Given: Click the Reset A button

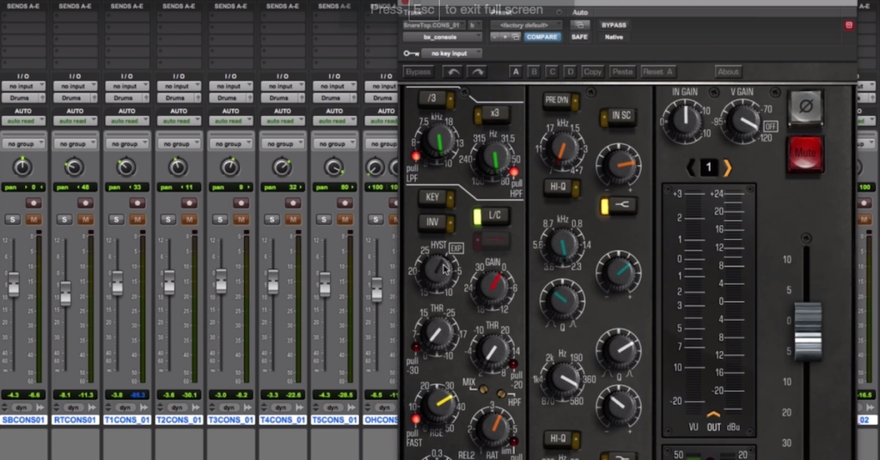Looking at the screenshot, I should pyautogui.click(x=657, y=72).
